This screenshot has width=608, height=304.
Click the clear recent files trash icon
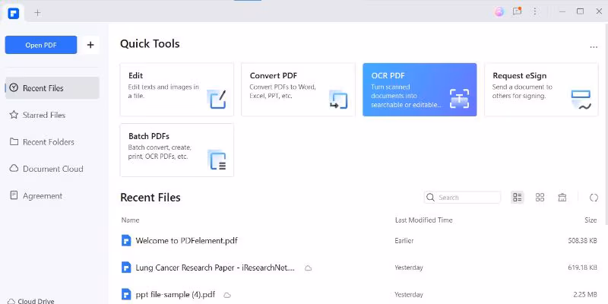[562, 198]
